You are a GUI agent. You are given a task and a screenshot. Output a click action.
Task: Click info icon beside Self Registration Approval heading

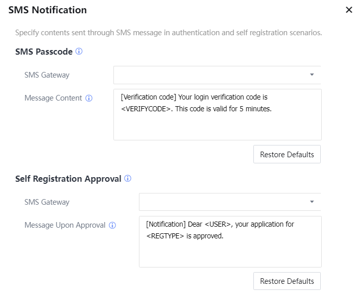(x=128, y=179)
